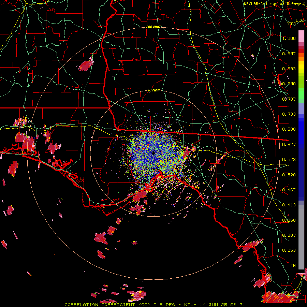307x307 pixels.
Task: Select the 0.520 scale value
Action: coord(289,175)
